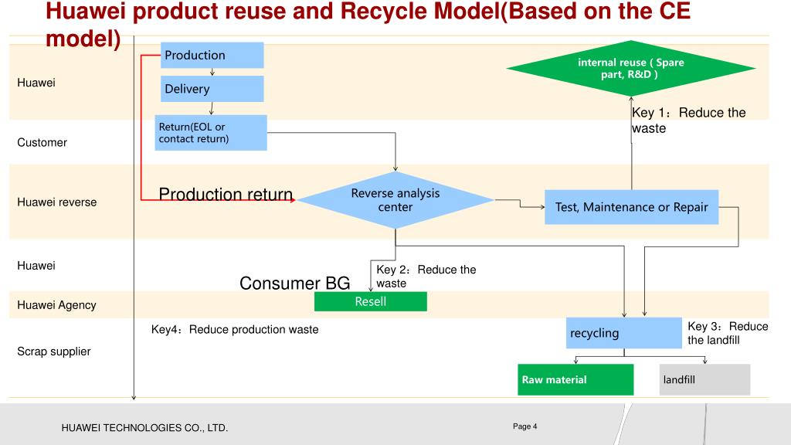Image resolution: width=791 pixels, height=445 pixels.
Task: Click the green Raw material box
Action: coord(575,379)
